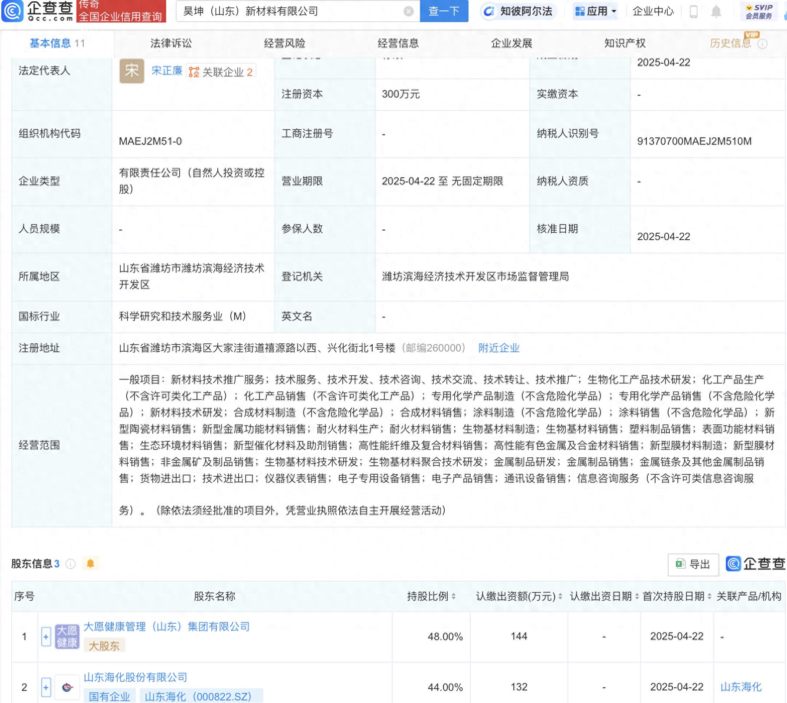The image size is (787, 703).
Task: Click the 附近企业 link
Action: coord(499,348)
